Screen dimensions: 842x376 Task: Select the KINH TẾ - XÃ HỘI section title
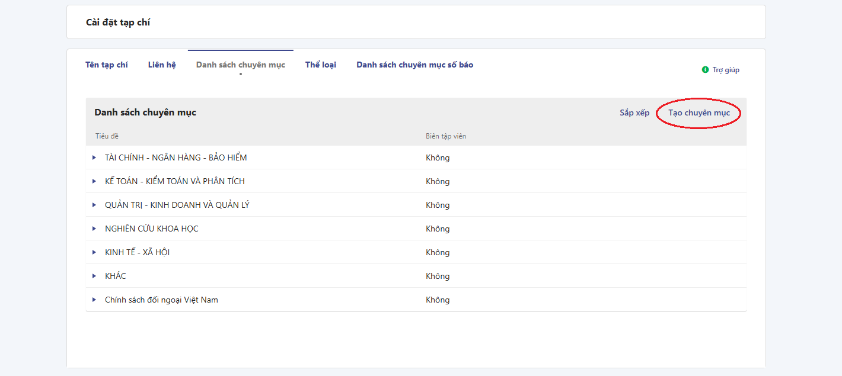(x=137, y=252)
